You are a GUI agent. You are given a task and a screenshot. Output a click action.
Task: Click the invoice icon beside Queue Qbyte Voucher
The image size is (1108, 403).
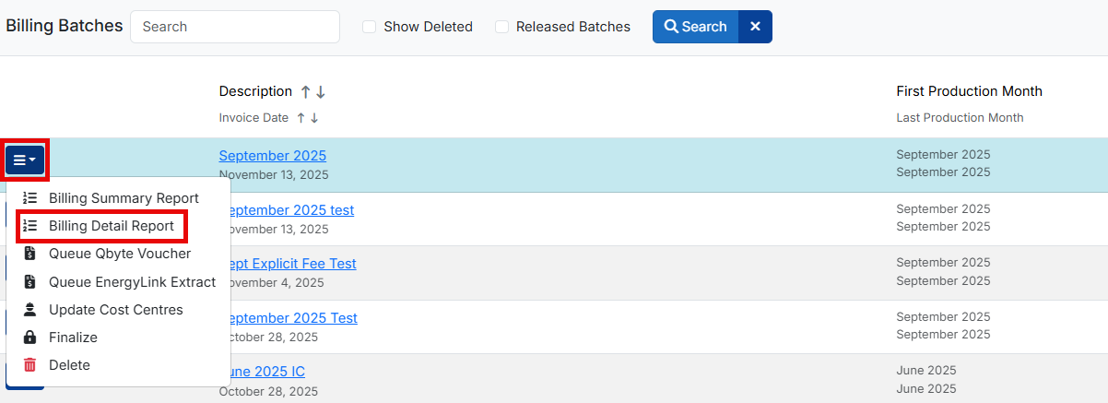point(29,254)
